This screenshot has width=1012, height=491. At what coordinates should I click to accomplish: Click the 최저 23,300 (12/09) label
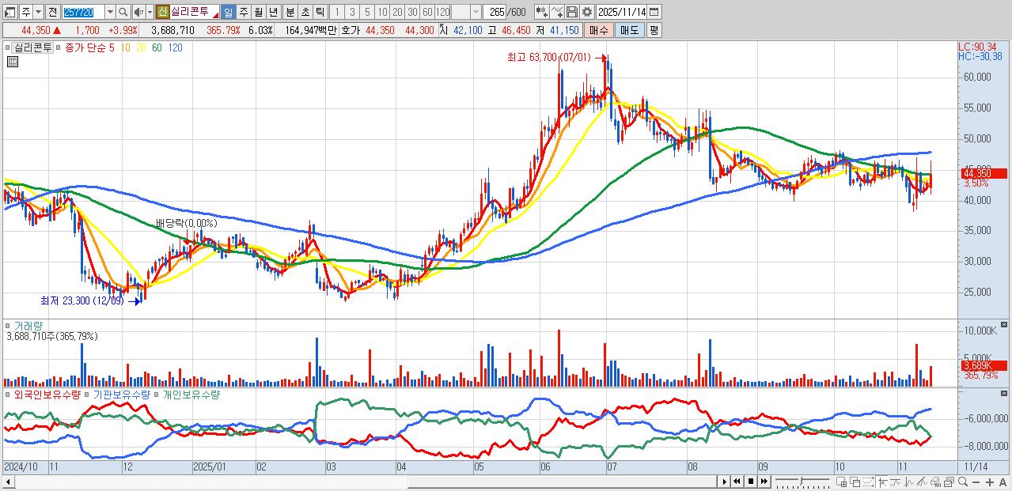81,300
